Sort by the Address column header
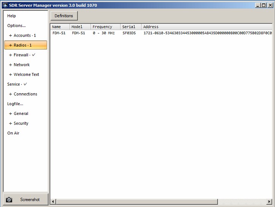This screenshot has height=207, width=275. (207, 27)
